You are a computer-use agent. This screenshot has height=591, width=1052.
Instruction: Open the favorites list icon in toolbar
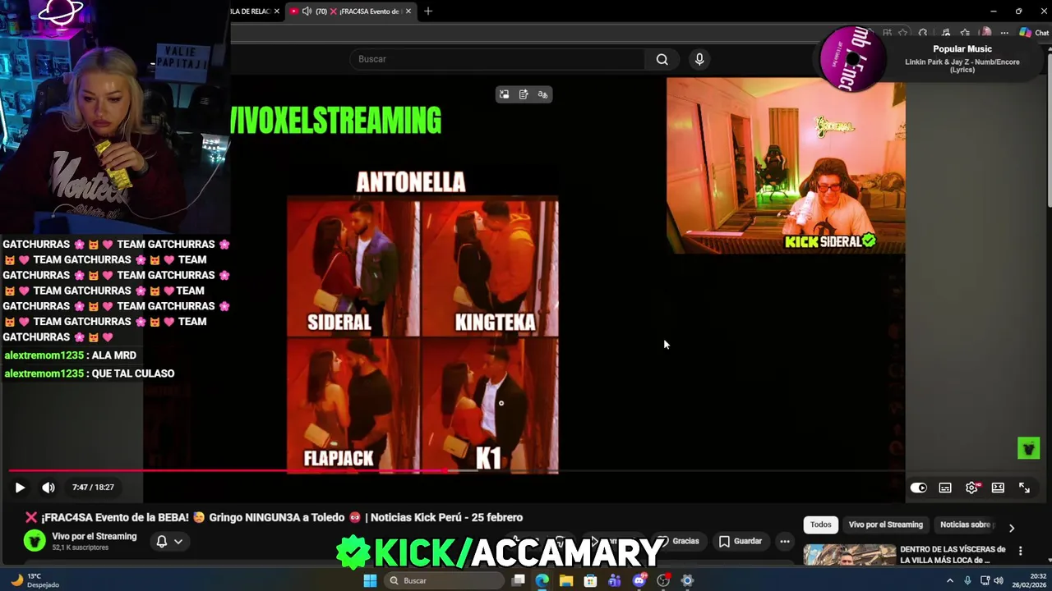(x=965, y=33)
